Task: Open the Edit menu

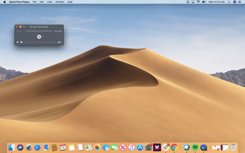Action: click(x=42, y=2)
